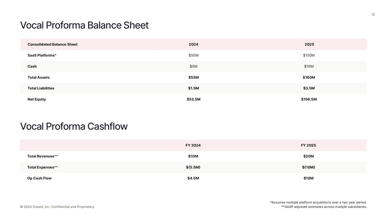Click the Creatd copyright confidentiality footer text
387x217 pixels.
[x=57, y=207]
